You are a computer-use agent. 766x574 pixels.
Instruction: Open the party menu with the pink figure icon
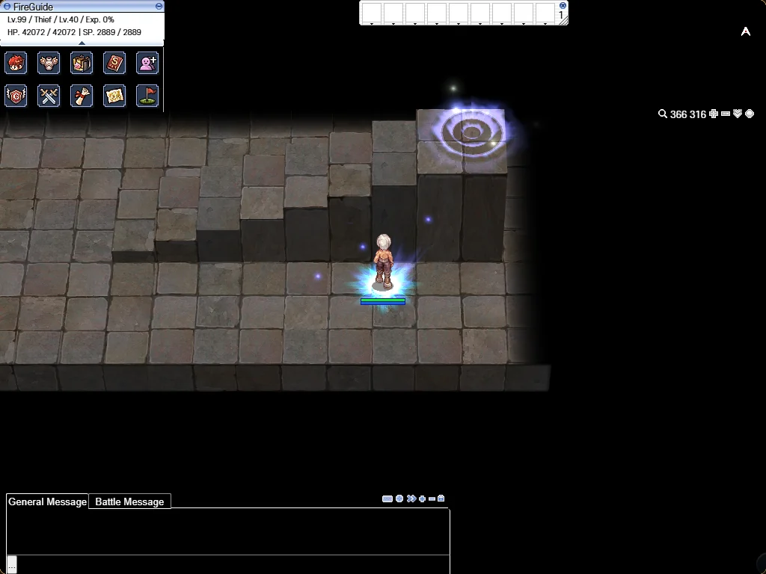(147, 63)
